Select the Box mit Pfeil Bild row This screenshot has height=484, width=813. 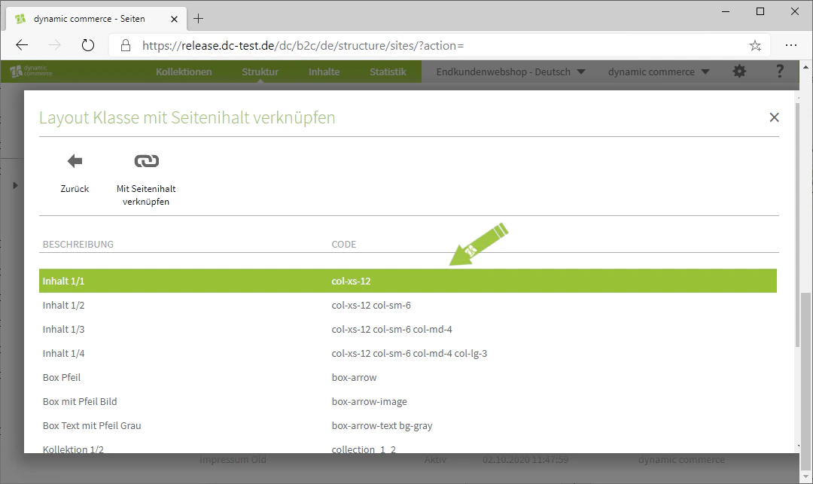(x=407, y=402)
